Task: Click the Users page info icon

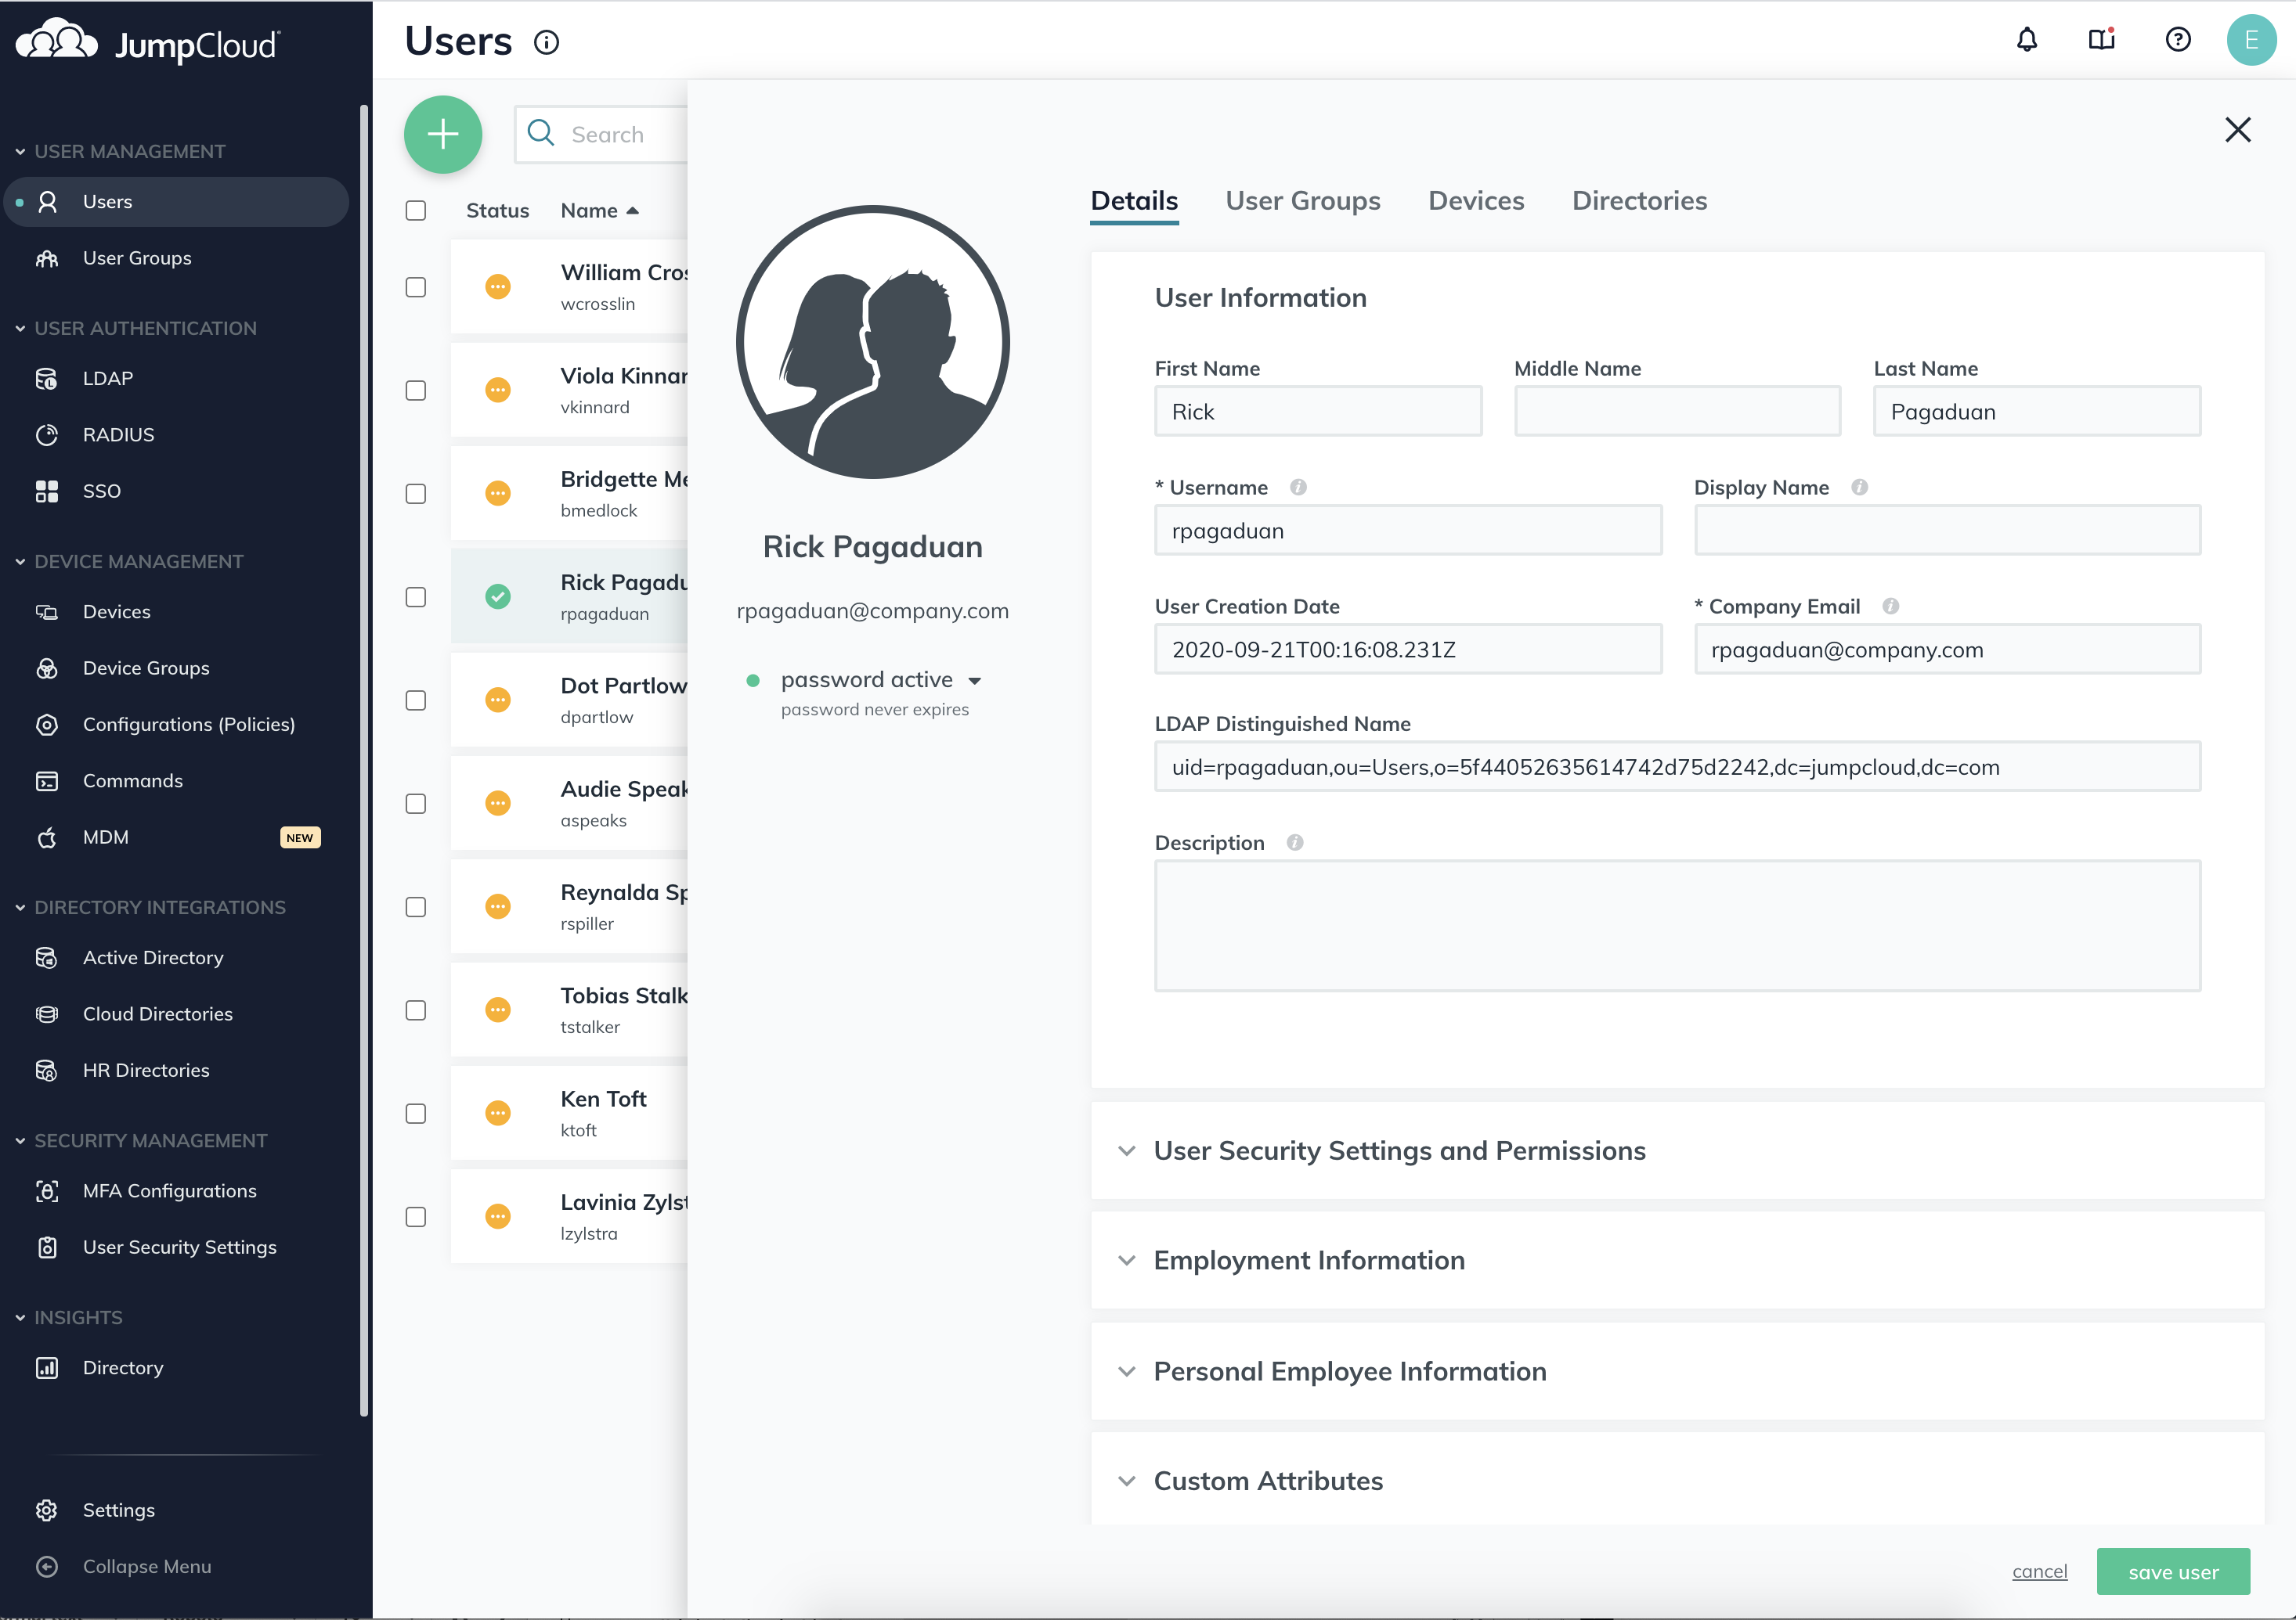Action: pyautogui.click(x=546, y=42)
